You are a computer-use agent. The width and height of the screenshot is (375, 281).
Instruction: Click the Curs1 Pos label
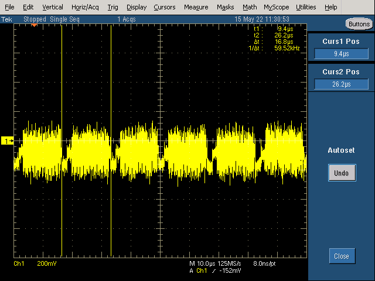tap(341, 42)
